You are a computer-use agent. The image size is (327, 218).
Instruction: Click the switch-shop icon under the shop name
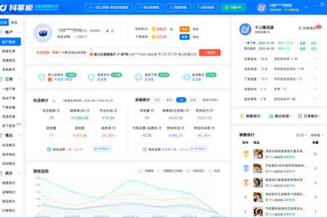268,32
